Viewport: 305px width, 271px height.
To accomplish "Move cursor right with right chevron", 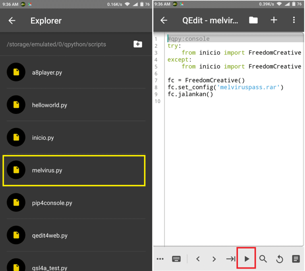I will (x=214, y=259).
